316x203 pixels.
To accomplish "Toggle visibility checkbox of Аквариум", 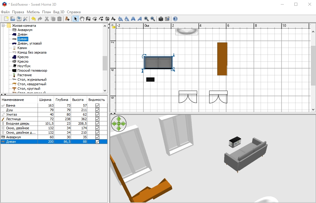I will click(x=97, y=137).
